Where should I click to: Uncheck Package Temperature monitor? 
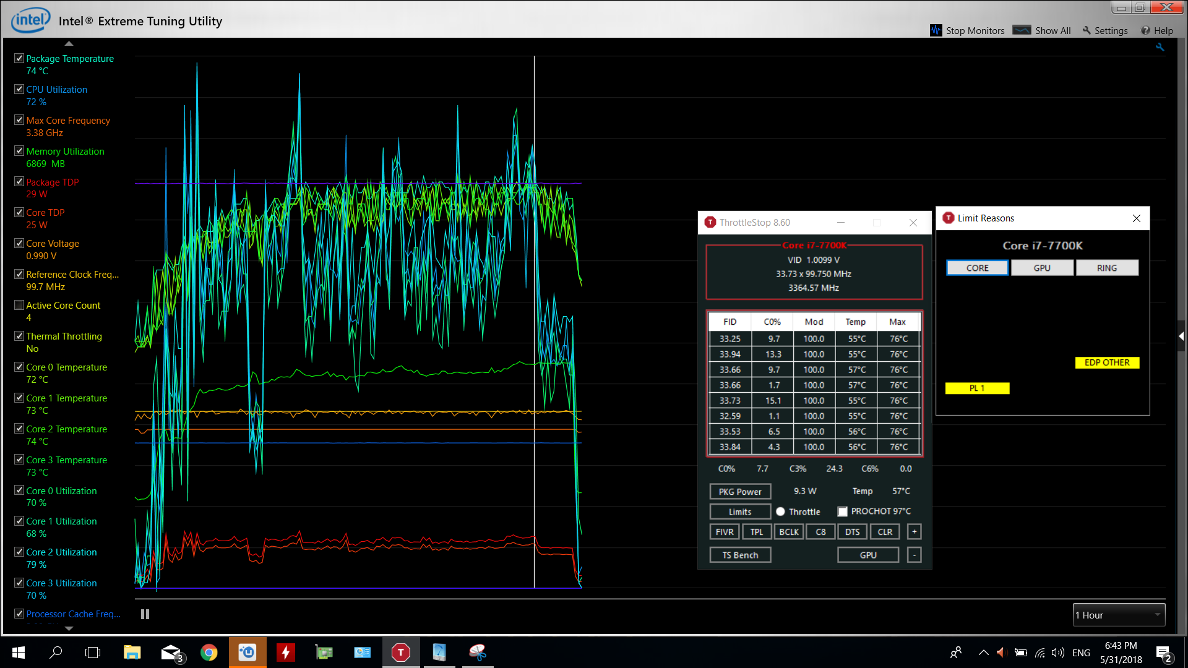click(x=19, y=58)
